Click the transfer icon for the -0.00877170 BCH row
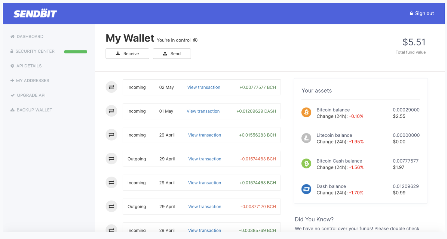Viewport: 447px width, 239px height. pos(111,206)
